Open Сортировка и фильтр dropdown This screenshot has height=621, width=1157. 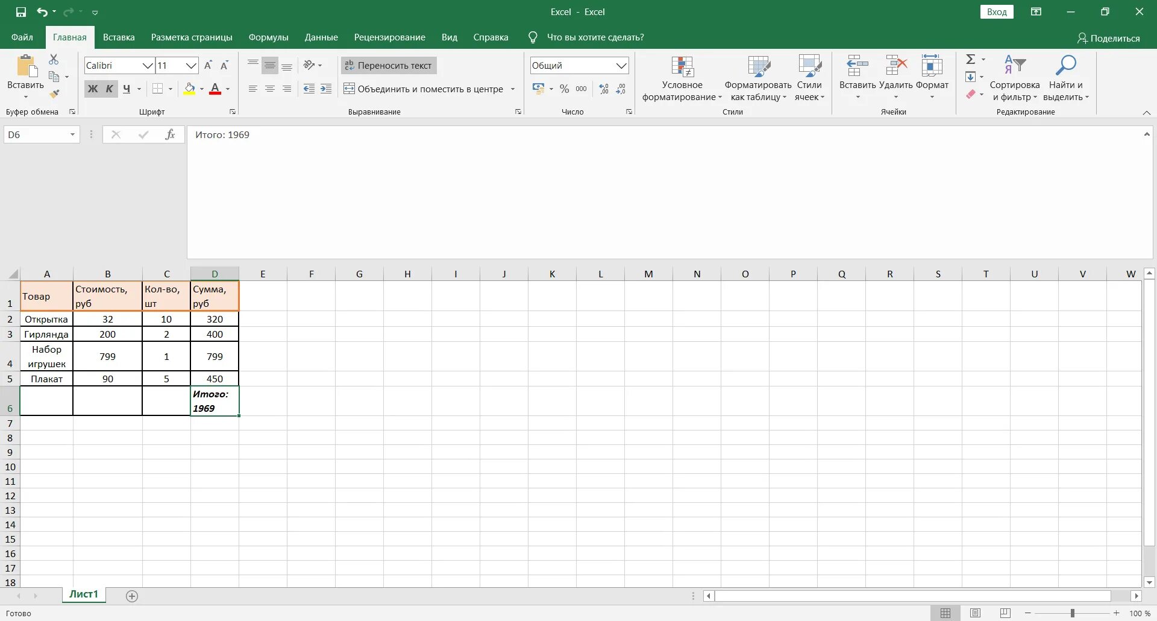coord(1014,79)
